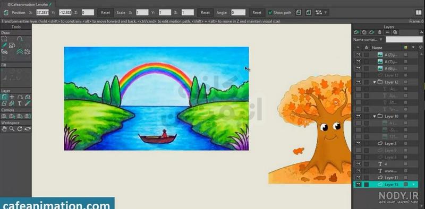
Task: Select the Freehand draw tool
Action: pyautogui.click(x=4, y=45)
